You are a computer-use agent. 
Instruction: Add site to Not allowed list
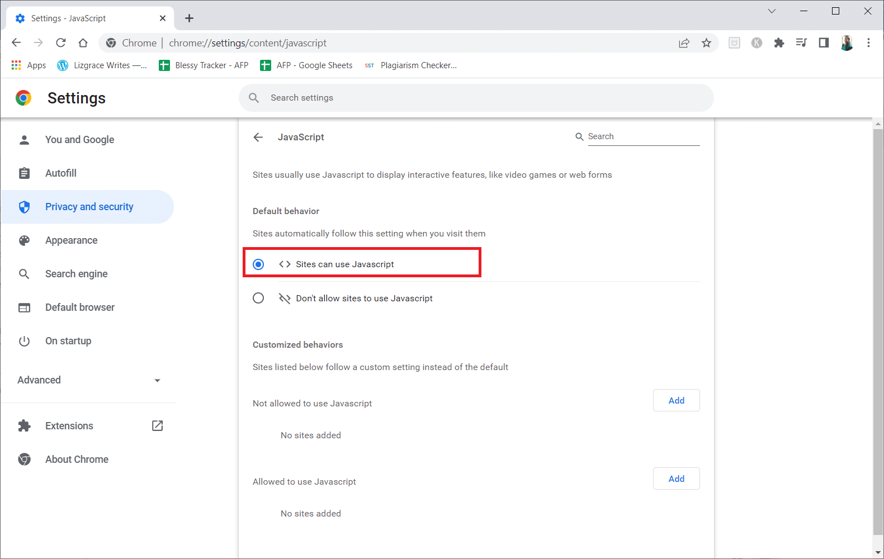tap(676, 400)
